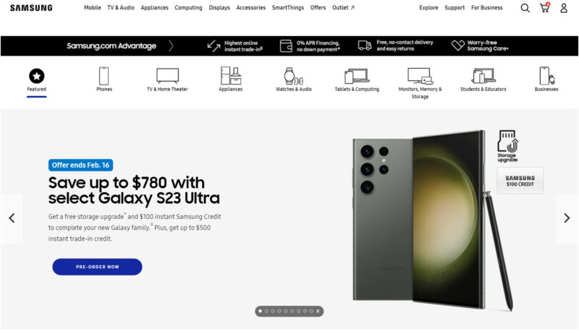579x334 pixels.
Task: Pause the carousel autoplay
Action: 318,311
